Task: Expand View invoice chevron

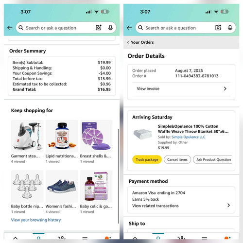Action: pos(225,88)
